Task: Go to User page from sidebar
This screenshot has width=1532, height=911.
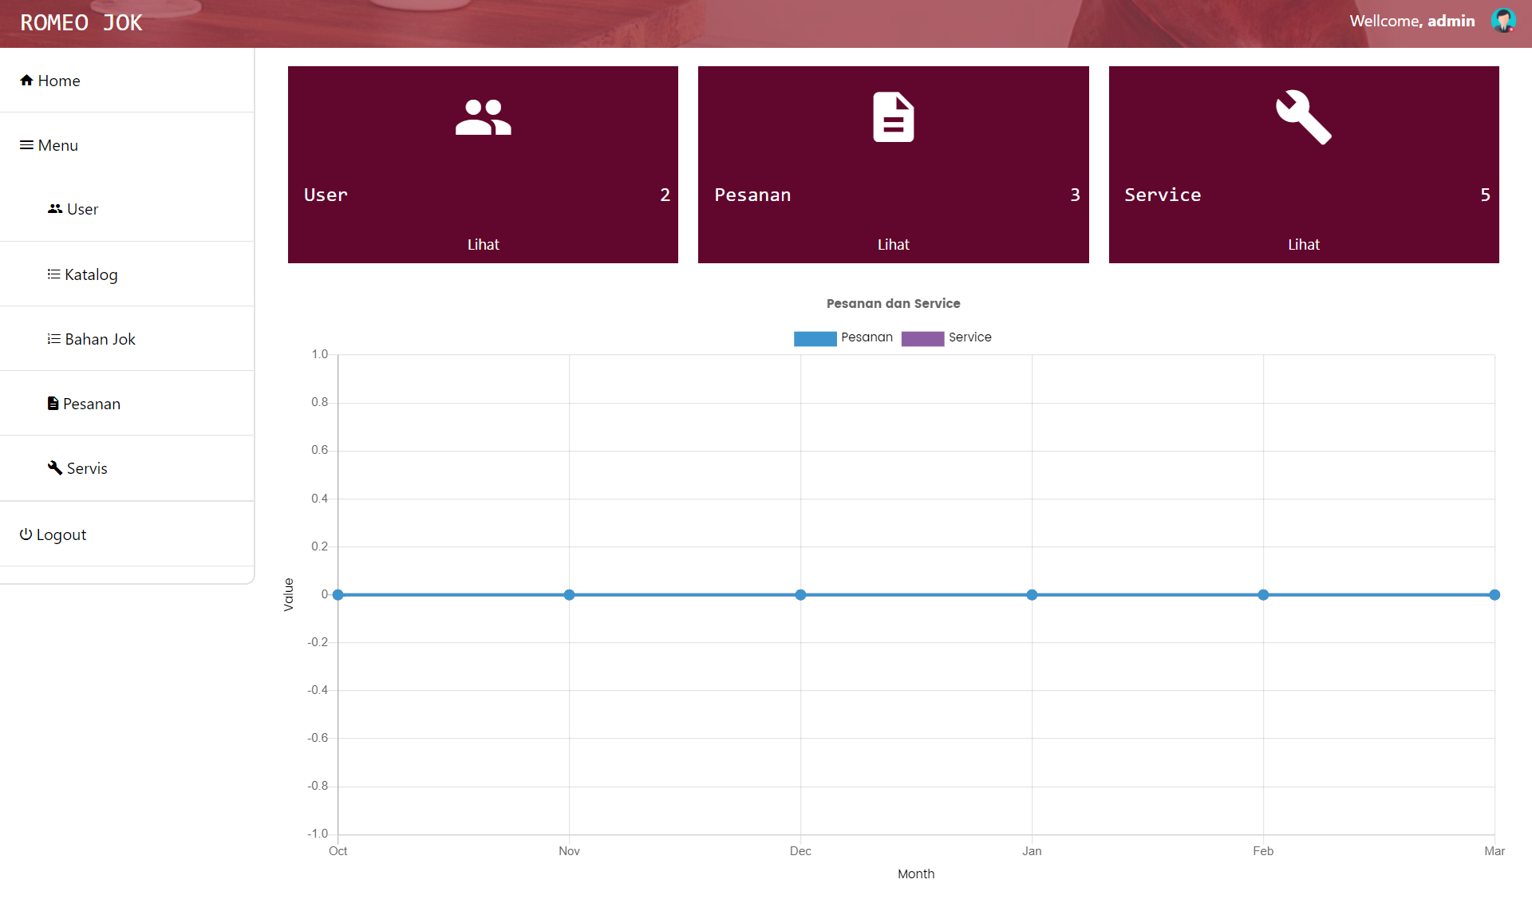Action: [82, 209]
